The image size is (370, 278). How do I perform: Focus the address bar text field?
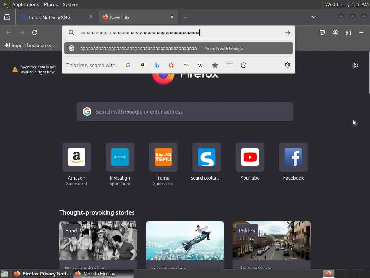[179, 33]
